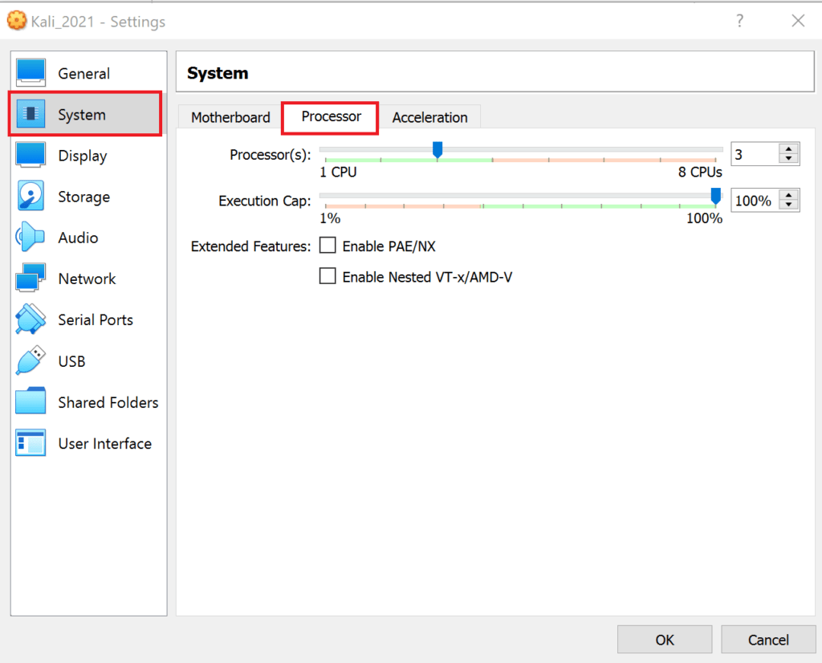Viewport: 822px width, 663px height.
Task: Click the execution cap percentage field
Action: click(755, 200)
